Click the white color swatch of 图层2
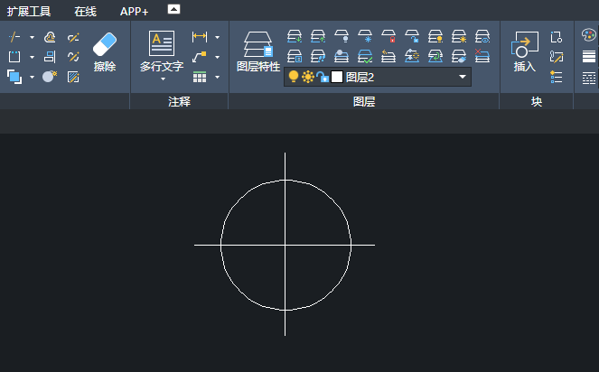This screenshot has height=372, width=599. click(x=337, y=77)
